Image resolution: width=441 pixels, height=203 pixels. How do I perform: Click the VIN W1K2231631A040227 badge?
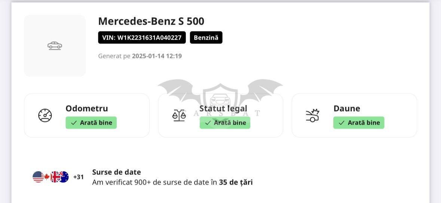click(142, 37)
